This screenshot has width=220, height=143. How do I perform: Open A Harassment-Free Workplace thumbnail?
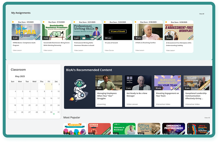pos(179,32)
